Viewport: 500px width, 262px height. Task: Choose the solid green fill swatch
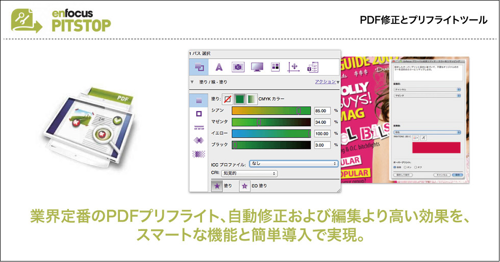[x=239, y=99]
